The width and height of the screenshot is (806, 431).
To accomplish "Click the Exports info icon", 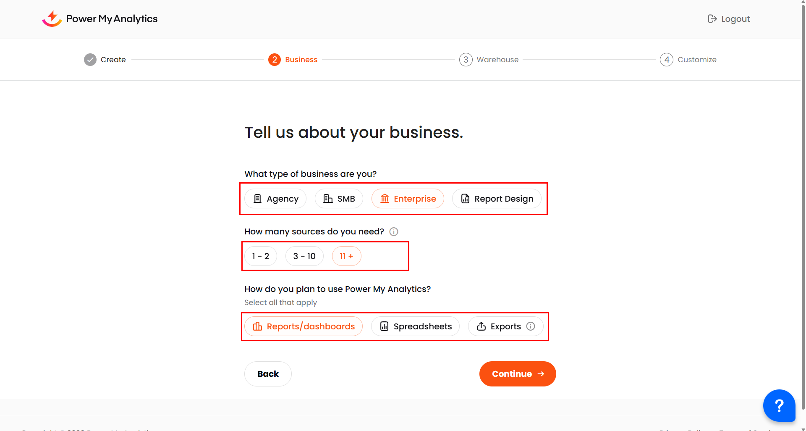I will 531,326.
